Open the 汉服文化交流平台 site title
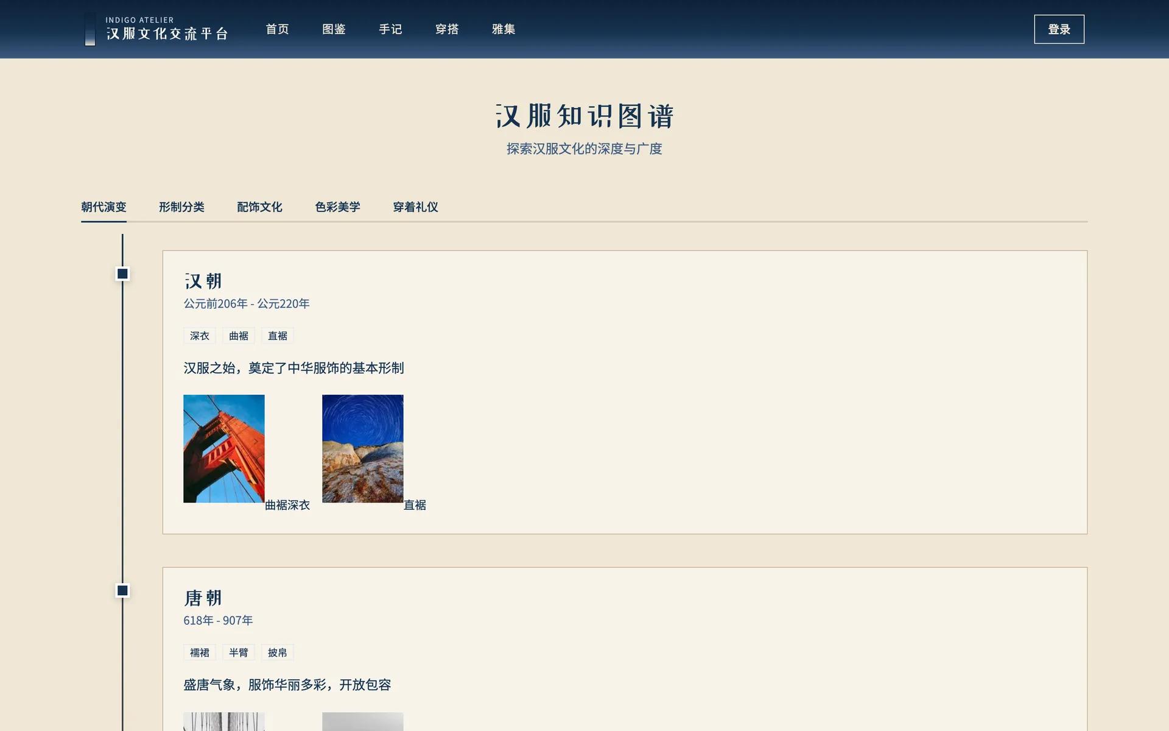Screen dimensions: 1169x731 167,34
